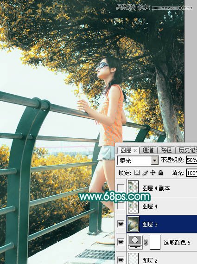Select the 图层 2 layer thumbnail
Viewport: 197px width, 264px height.
[133, 258]
